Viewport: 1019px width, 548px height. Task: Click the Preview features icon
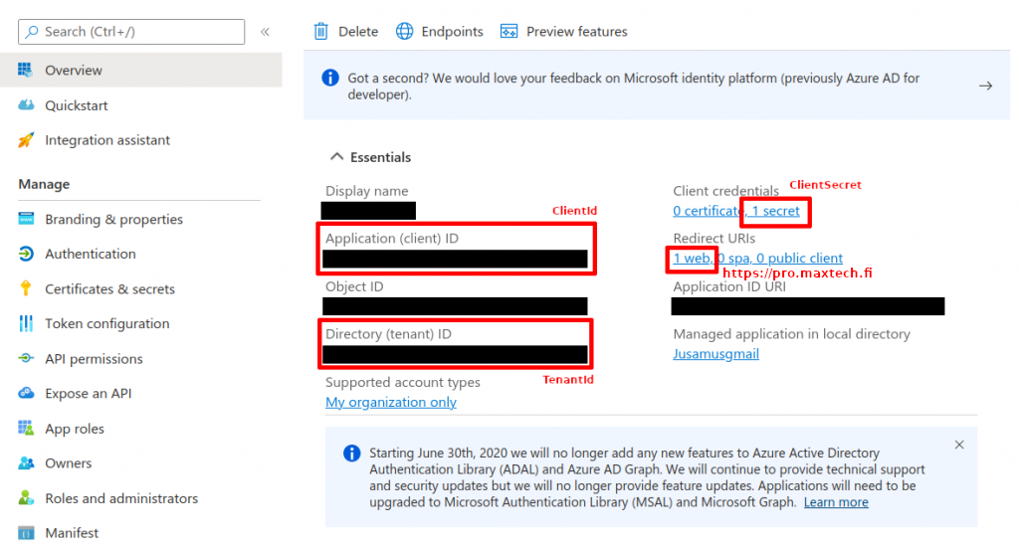tap(509, 31)
